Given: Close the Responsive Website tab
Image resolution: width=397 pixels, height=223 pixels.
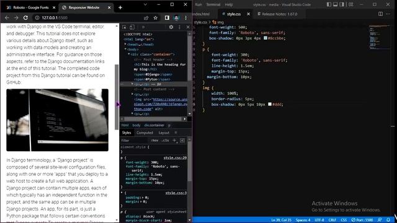Looking at the screenshot, I should (109, 7).
